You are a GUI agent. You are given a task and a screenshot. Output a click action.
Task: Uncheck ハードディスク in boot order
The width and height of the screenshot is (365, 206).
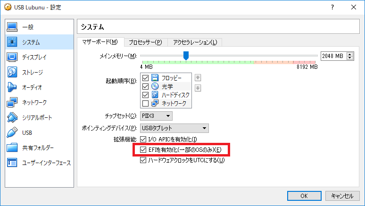point(145,95)
